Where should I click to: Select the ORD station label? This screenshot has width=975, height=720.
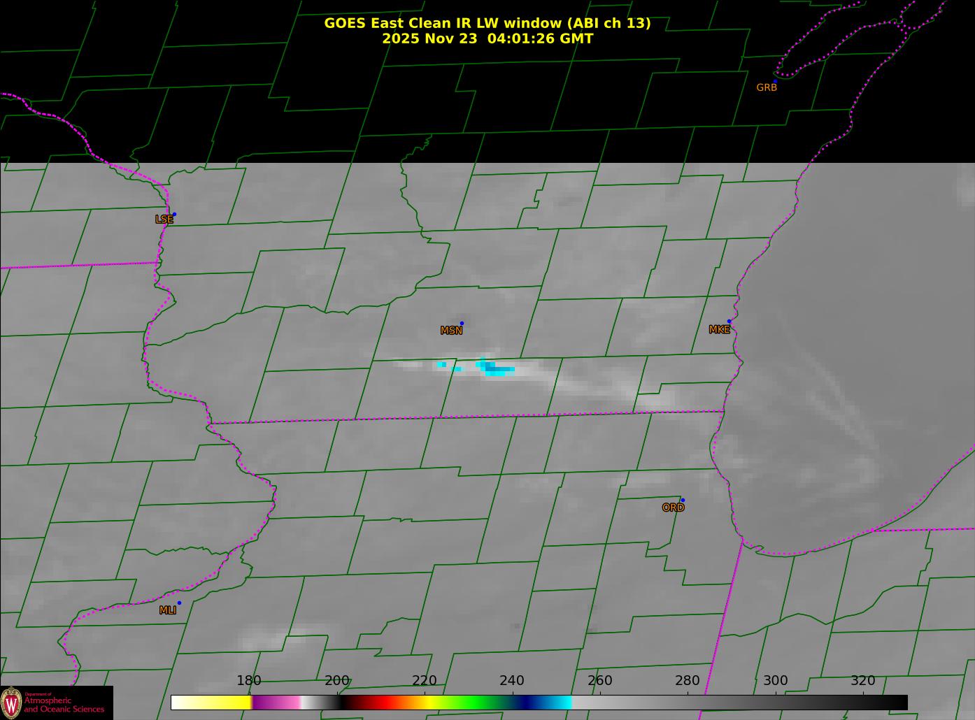(673, 508)
